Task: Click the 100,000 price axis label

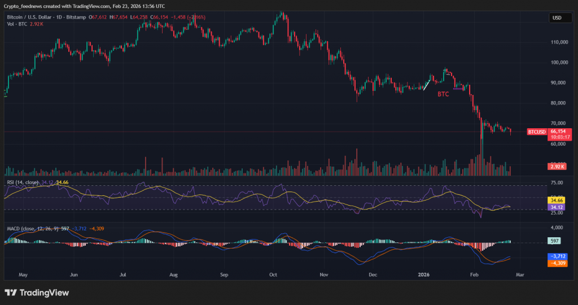Action: (x=559, y=62)
